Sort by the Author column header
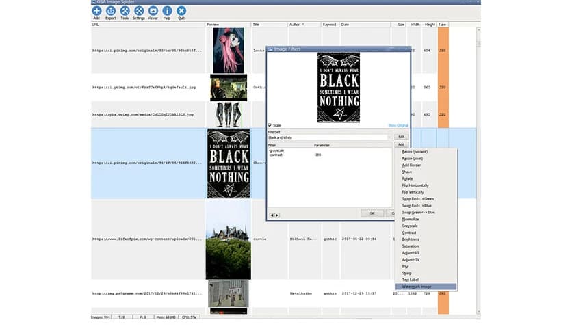Viewport: 572px width, 331px height. [x=294, y=24]
